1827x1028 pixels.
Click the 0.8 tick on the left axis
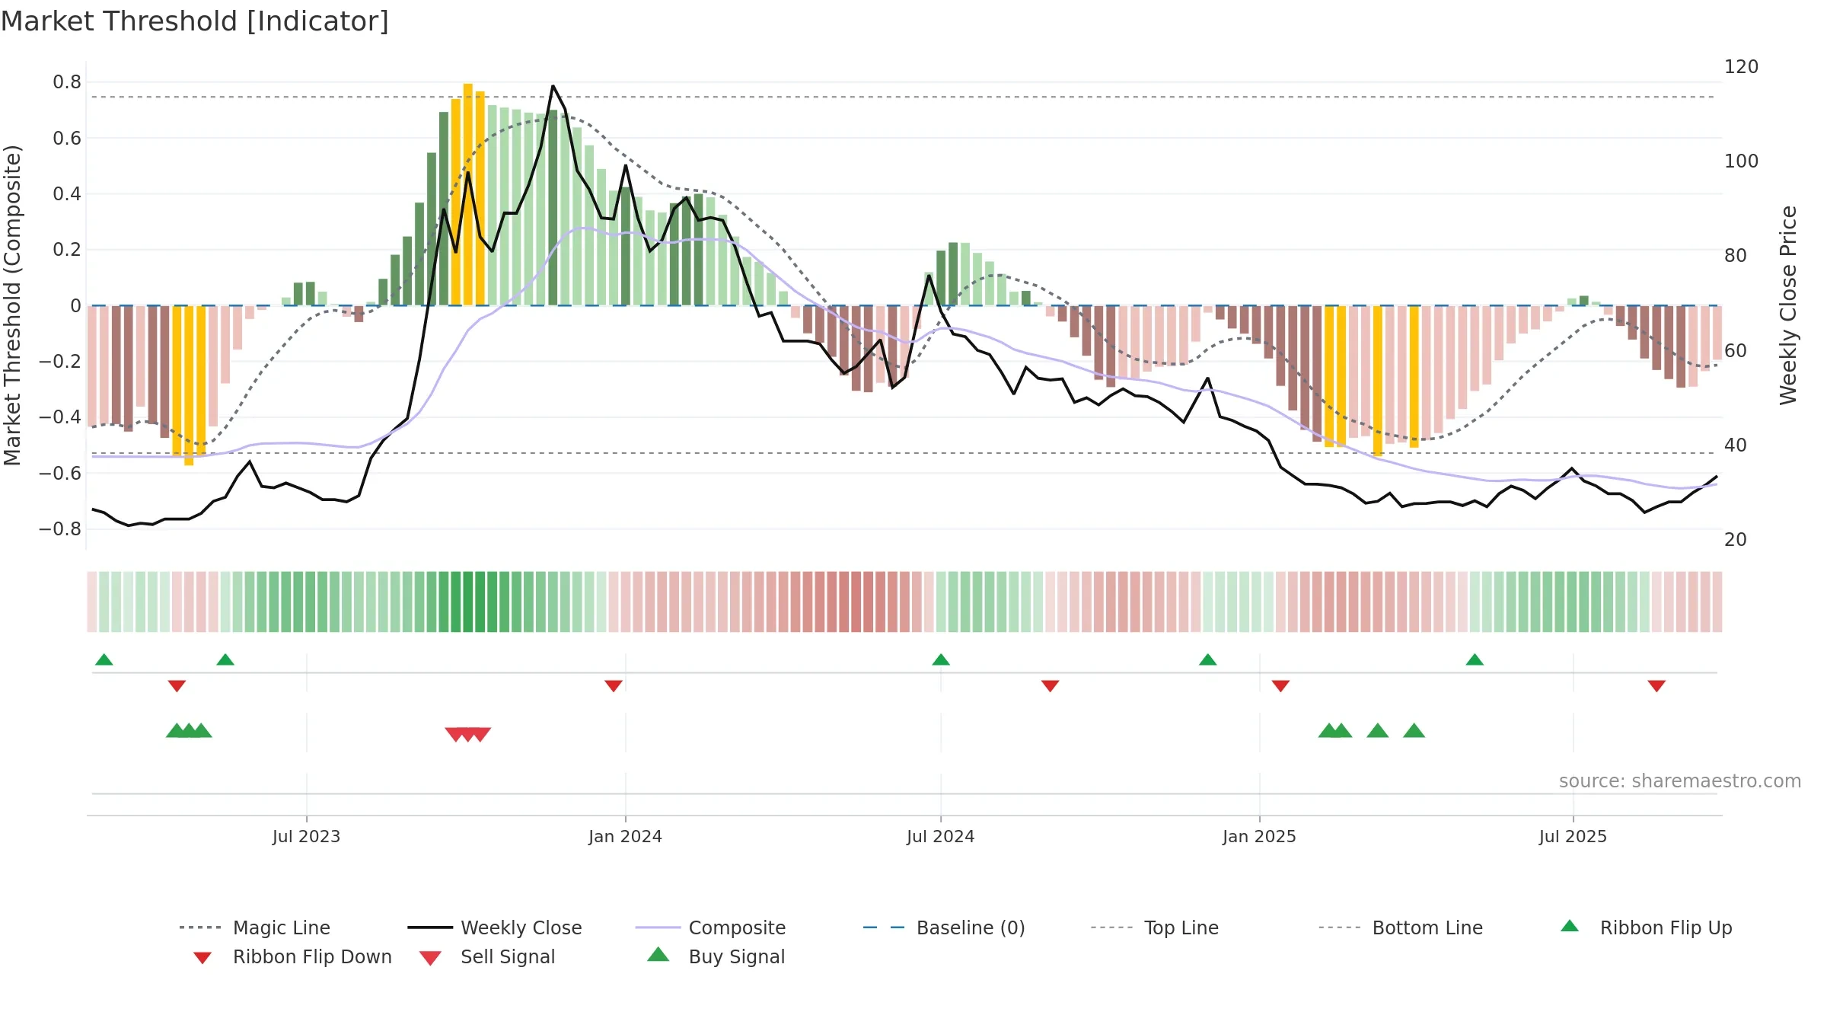pyautogui.click(x=67, y=82)
